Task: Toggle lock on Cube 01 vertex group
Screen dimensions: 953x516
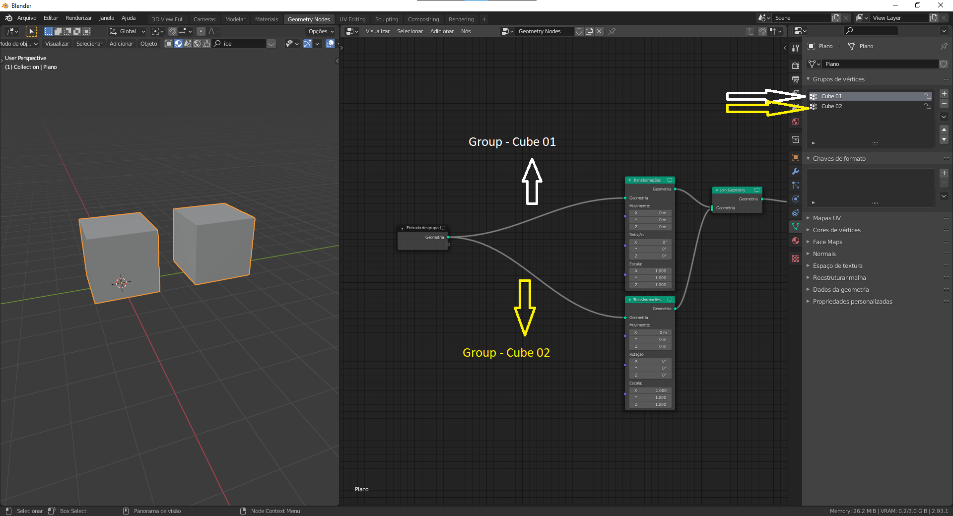Action: (927, 96)
